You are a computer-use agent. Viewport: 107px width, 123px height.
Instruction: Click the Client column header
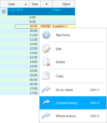pos(64,4)
